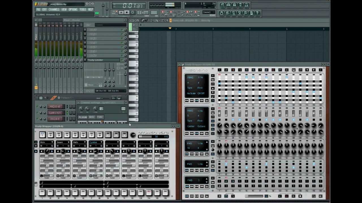The image size is (362, 203).
Task: Select the MSQ16-10 channel button
Action: 55,107
